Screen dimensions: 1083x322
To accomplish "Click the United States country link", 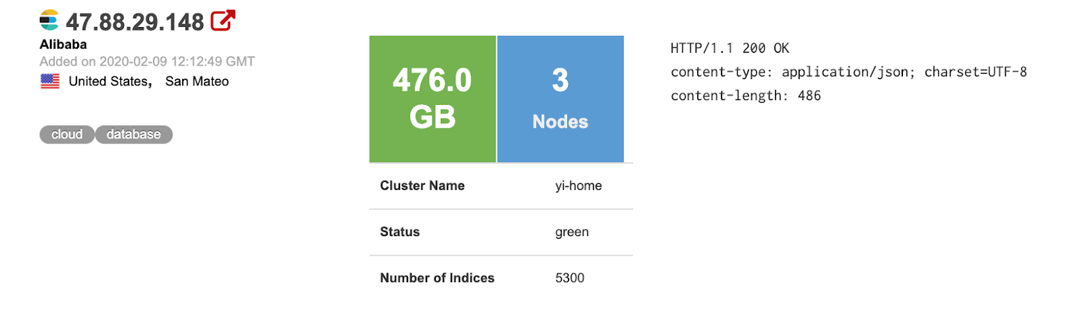I will click(x=108, y=81).
